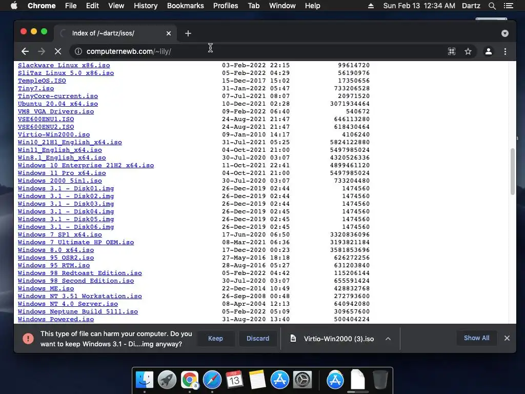Close the Index of /~dartz/isos/ tab
Viewport: 525px width, 394px height.
coord(169,33)
